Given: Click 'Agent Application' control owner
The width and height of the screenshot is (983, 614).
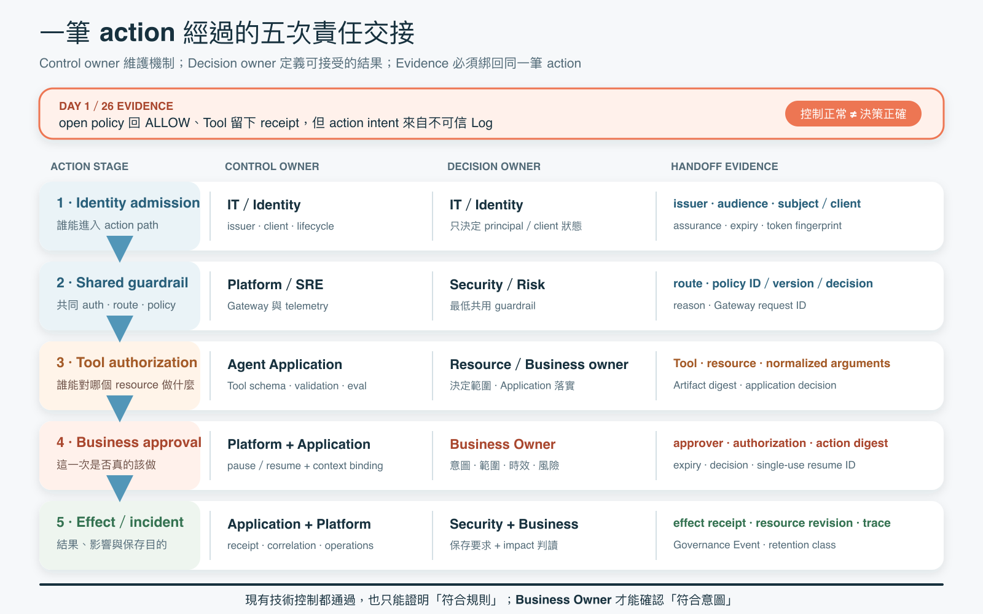Looking at the screenshot, I should click(x=285, y=365).
